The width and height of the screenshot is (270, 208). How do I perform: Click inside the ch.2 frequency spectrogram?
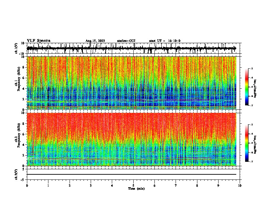[132, 139]
